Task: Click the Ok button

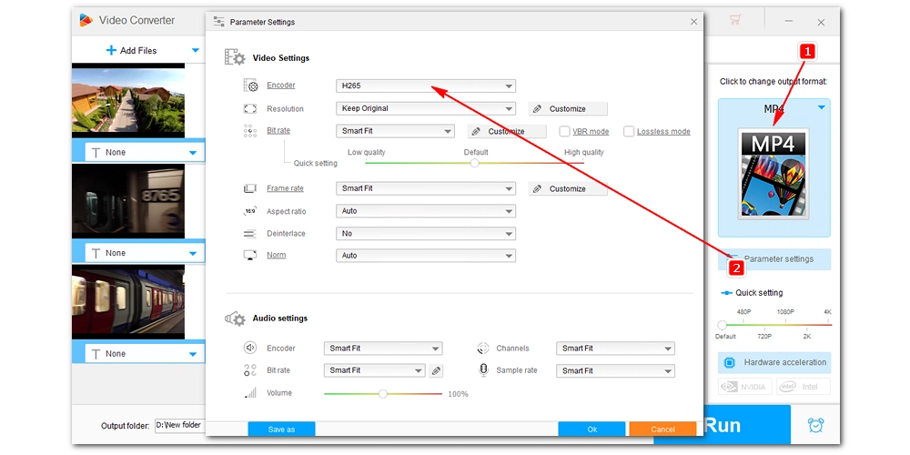Action: click(591, 429)
